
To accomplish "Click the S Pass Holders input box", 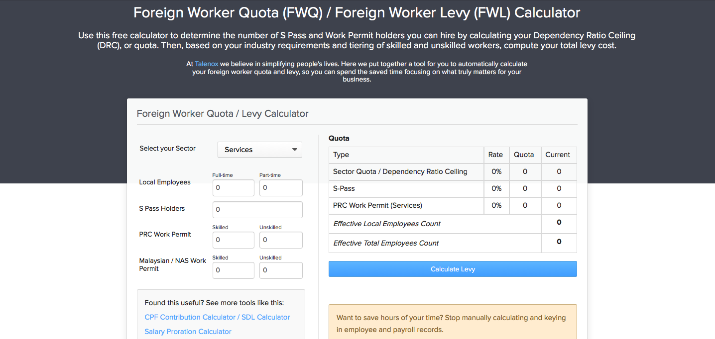I will [x=257, y=209].
